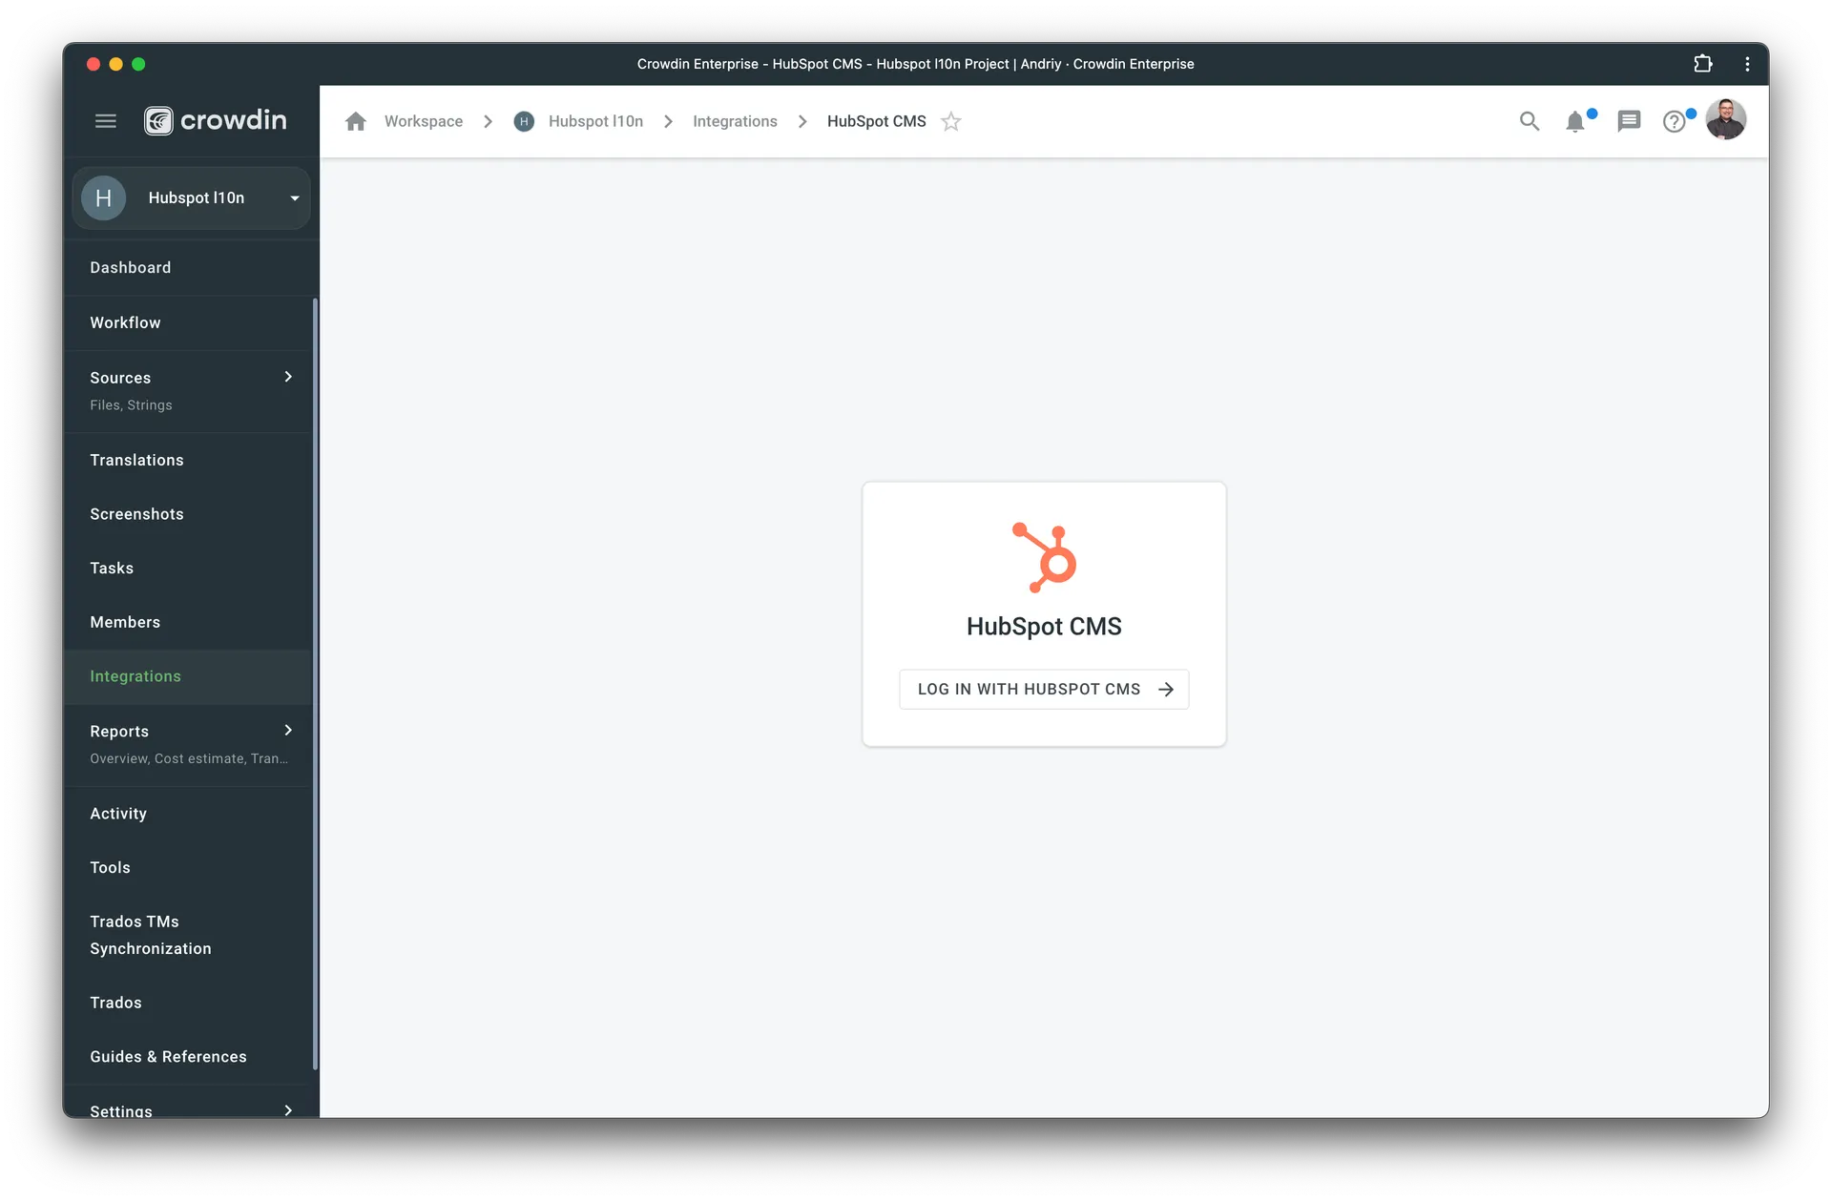Open the notifications bell
Viewport: 1832px width, 1201px height.
click(x=1575, y=121)
